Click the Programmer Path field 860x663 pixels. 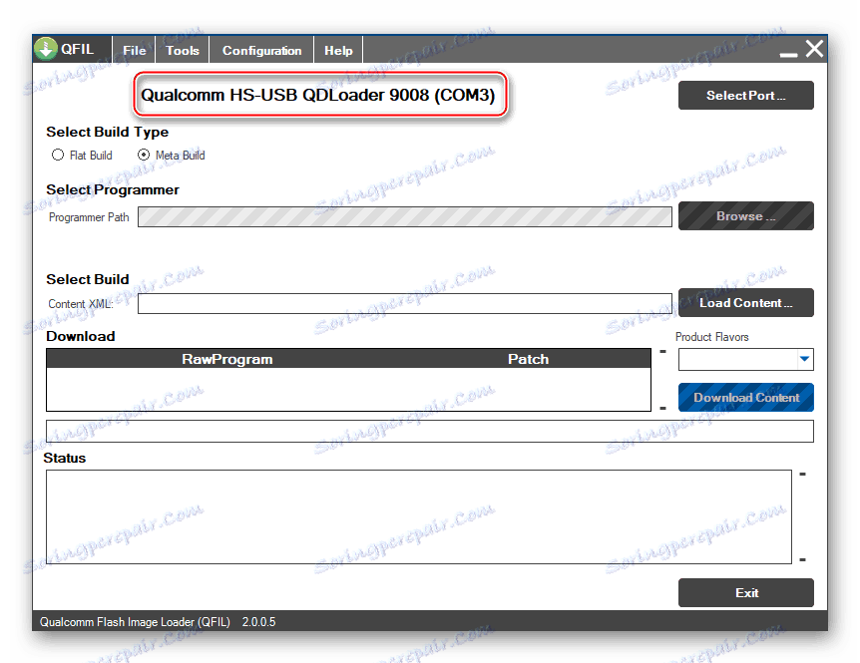tap(405, 217)
